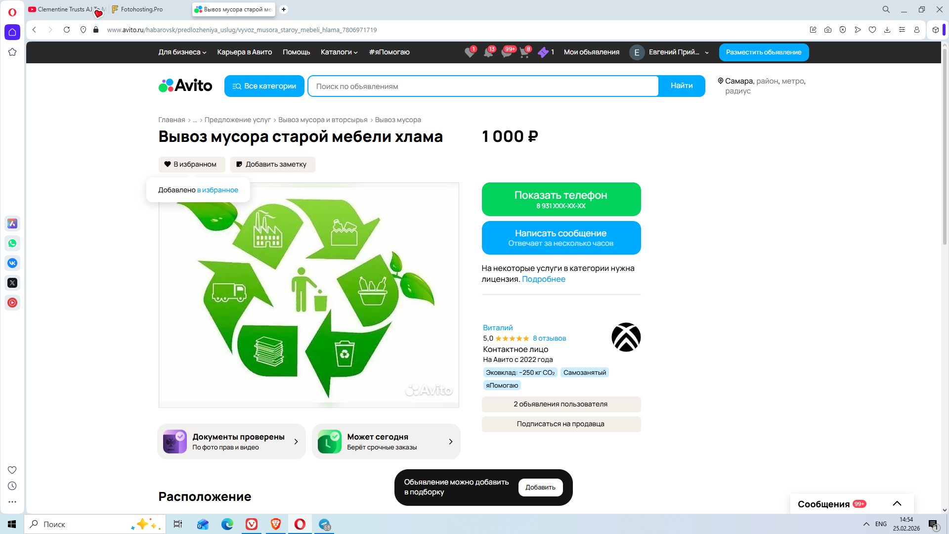Click the Avito logo

pyautogui.click(x=185, y=86)
